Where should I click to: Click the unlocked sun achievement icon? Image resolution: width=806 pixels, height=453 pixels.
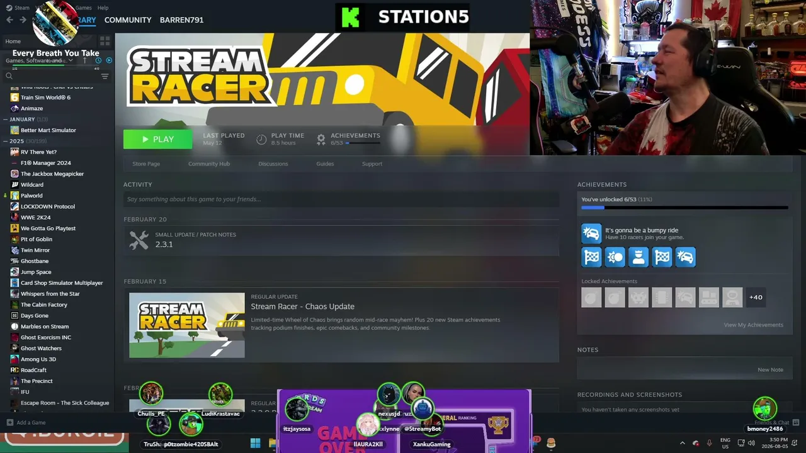[x=615, y=257]
